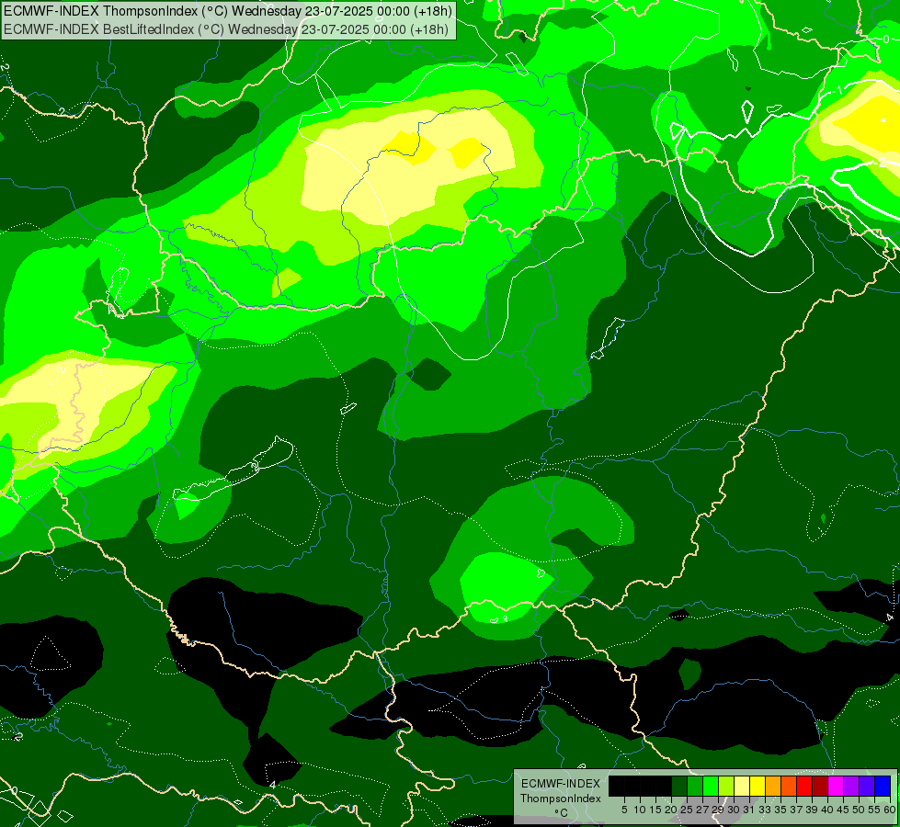Click the legend tick label '55'
This screenshot has height=827, width=900.
tap(874, 810)
